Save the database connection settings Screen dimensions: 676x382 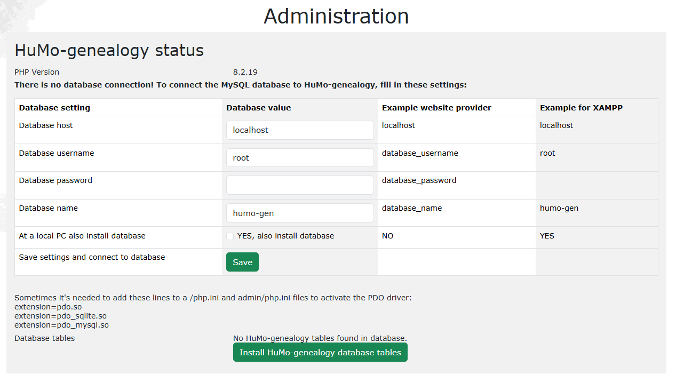pos(242,262)
